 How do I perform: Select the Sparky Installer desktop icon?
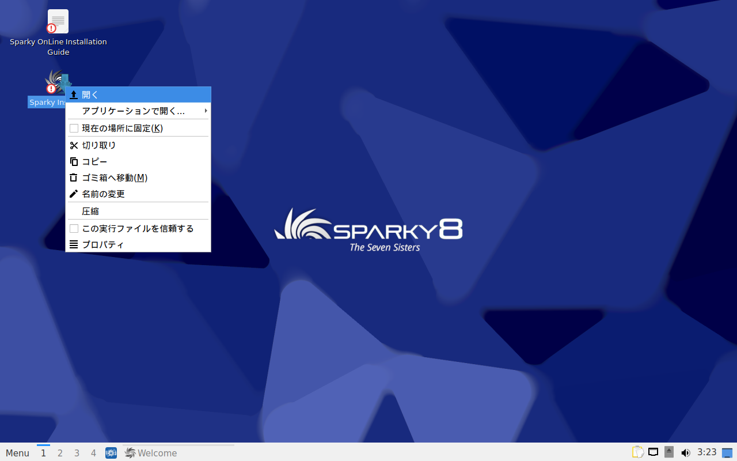(47, 89)
